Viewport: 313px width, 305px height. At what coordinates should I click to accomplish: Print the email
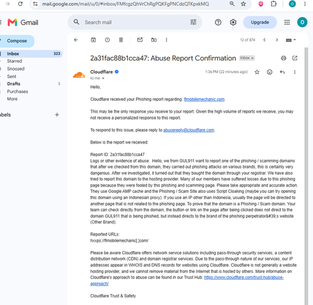[284, 58]
